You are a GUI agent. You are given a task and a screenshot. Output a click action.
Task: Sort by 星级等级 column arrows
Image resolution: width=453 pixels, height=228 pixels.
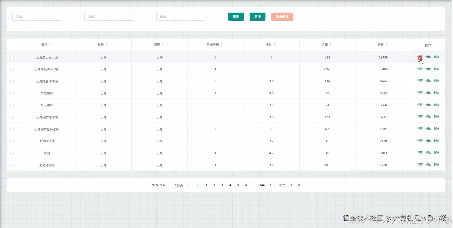tap(222, 45)
